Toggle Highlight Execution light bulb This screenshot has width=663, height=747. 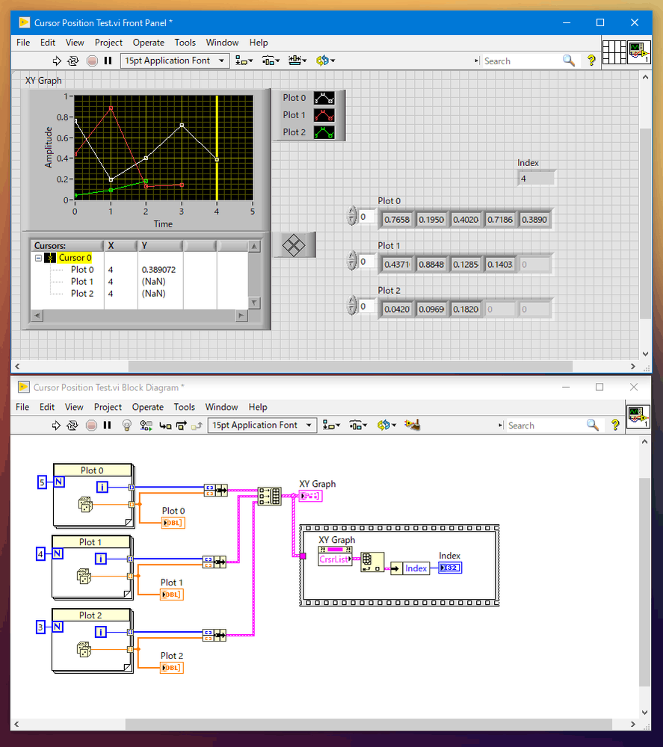(x=126, y=425)
